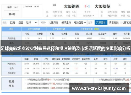Click the red 112 必发成交 value
Screen dimensions: 131x95
point(76,68)
